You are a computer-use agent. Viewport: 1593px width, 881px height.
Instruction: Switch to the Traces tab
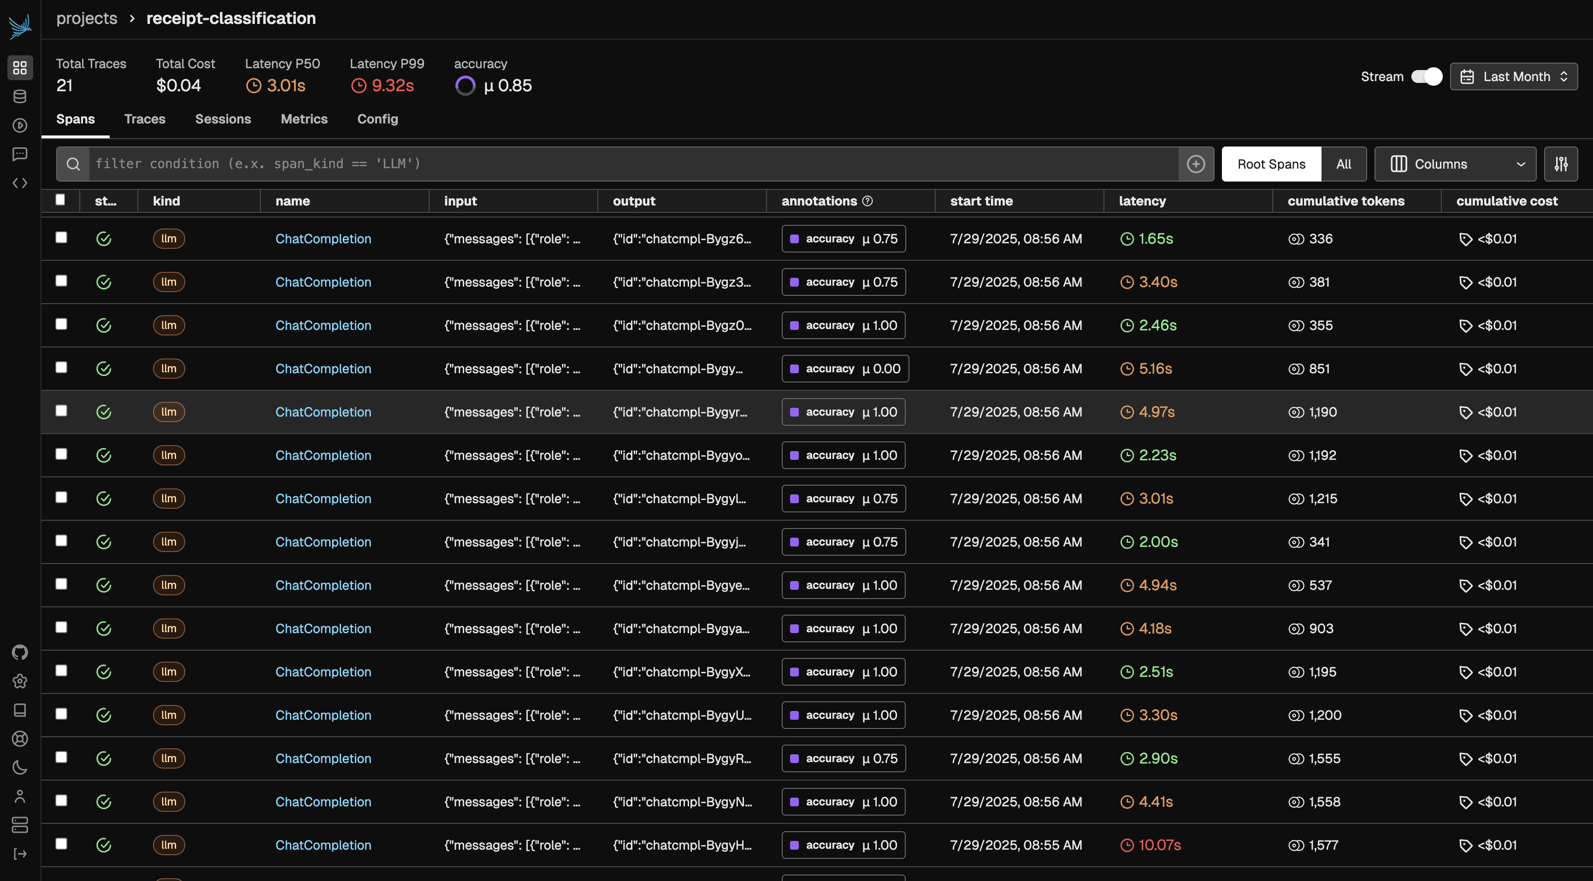145,119
